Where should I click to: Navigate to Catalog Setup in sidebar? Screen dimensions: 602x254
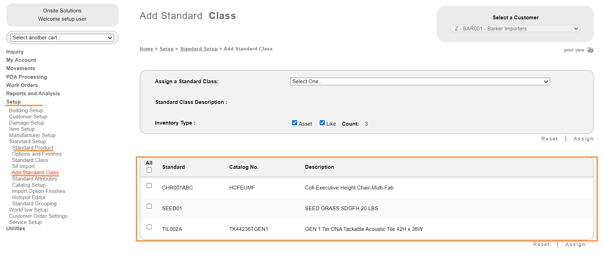click(x=29, y=185)
